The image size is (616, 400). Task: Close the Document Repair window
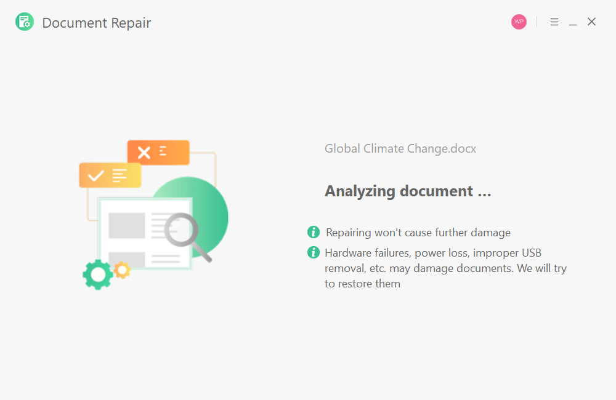tap(591, 22)
